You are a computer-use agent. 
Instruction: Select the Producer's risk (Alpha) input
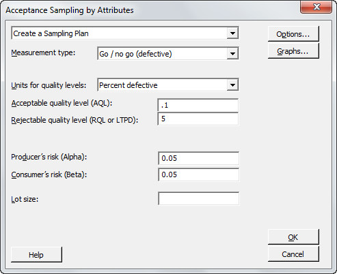coord(198,158)
